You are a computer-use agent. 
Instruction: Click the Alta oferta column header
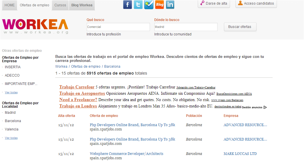coord(66,116)
